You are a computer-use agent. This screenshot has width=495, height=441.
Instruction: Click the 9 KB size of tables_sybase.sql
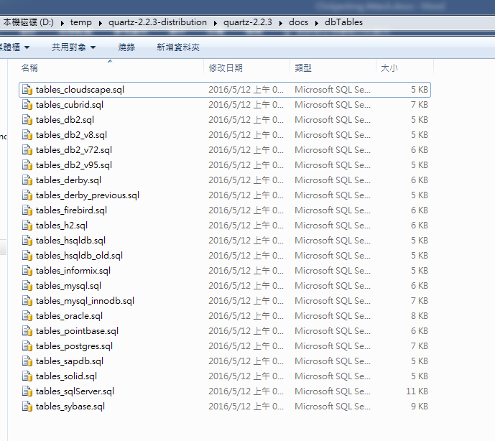[420, 407]
